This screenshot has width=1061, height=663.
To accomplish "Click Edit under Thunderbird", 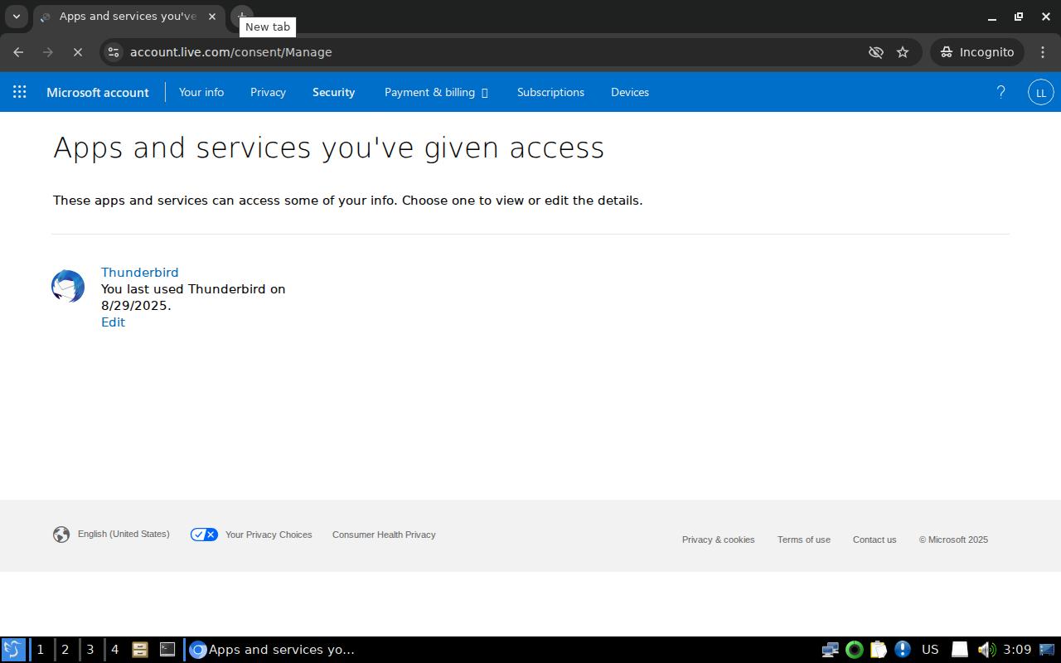I will point(113,322).
